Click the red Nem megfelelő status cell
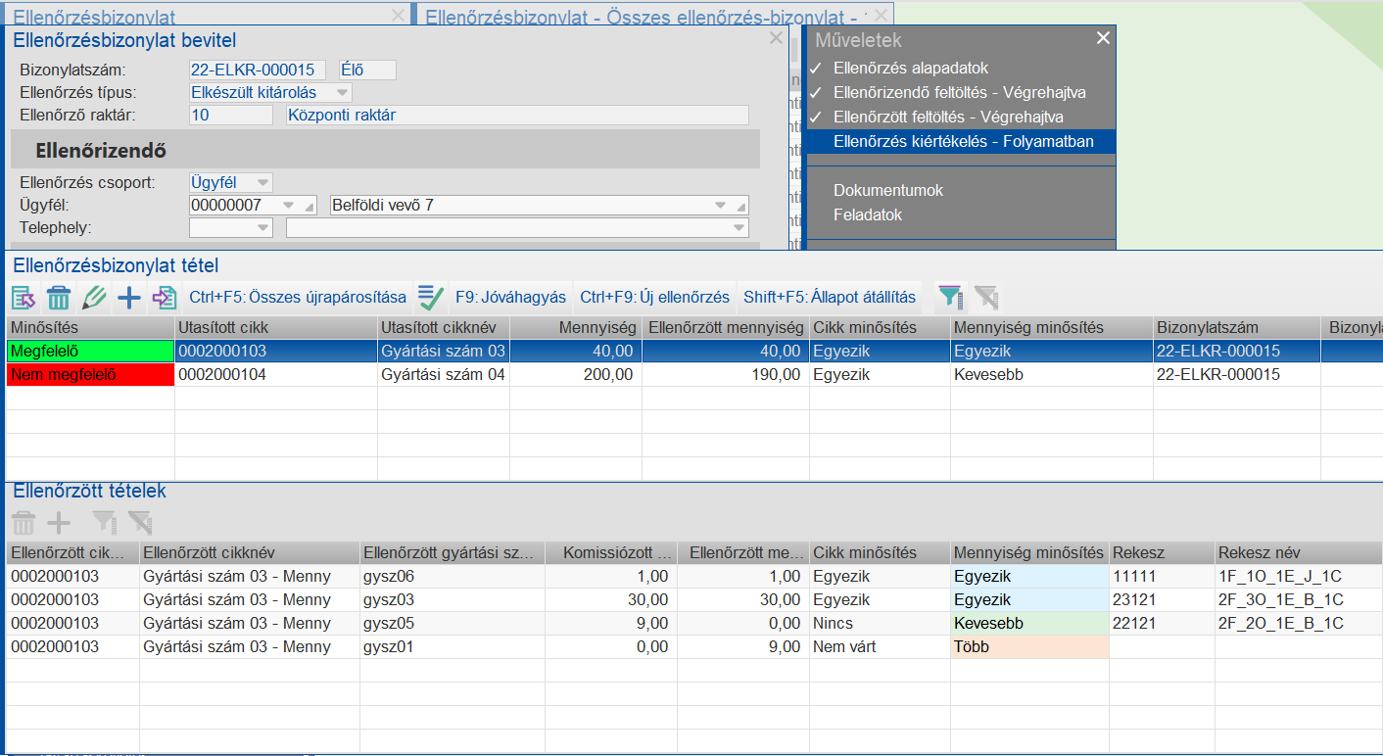This screenshot has height=756, width=1383. point(90,374)
